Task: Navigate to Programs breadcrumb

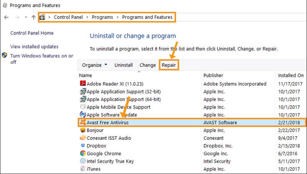Action: (103, 17)
